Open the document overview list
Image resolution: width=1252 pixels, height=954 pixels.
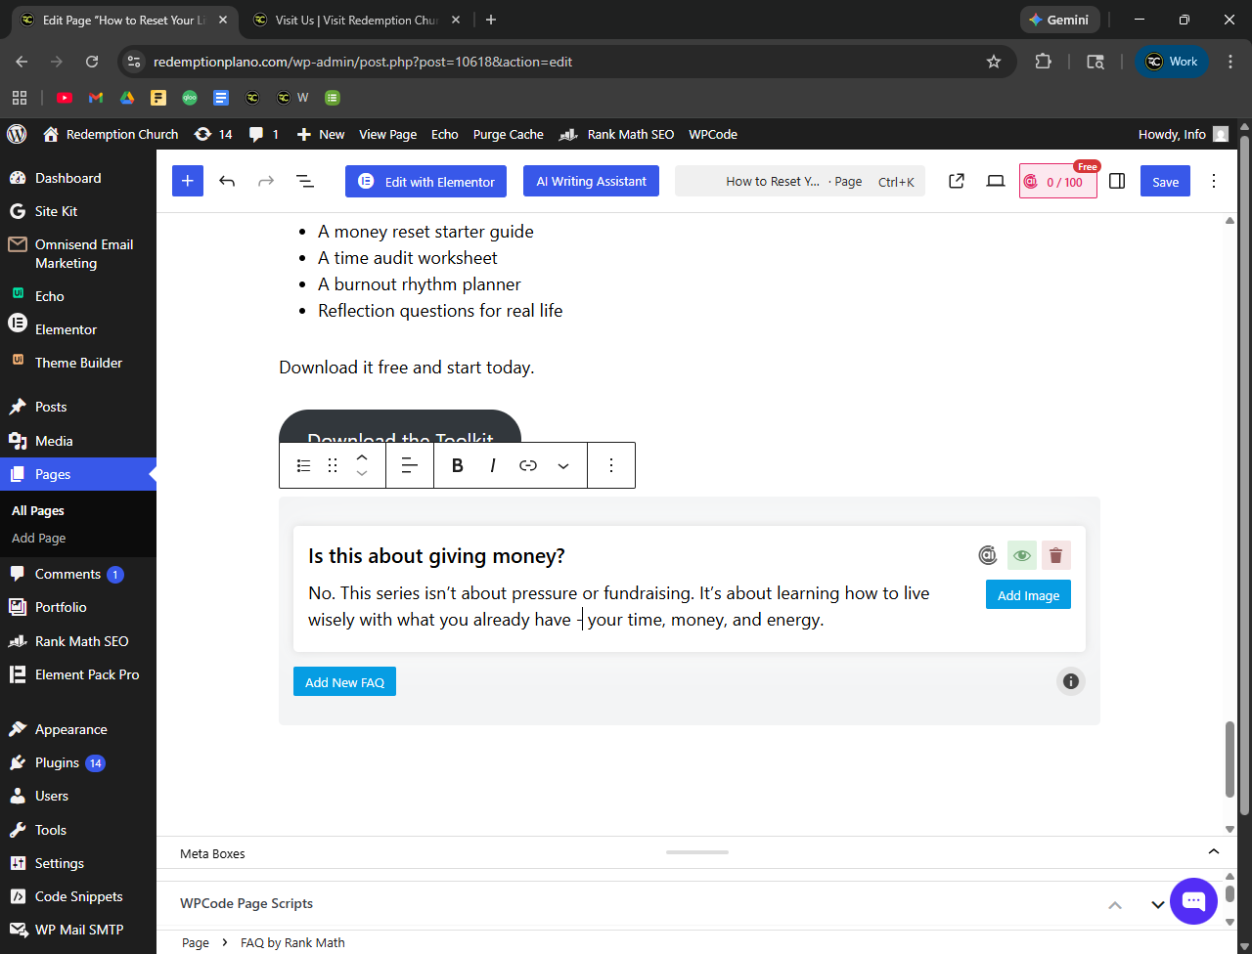click(305, 182)
